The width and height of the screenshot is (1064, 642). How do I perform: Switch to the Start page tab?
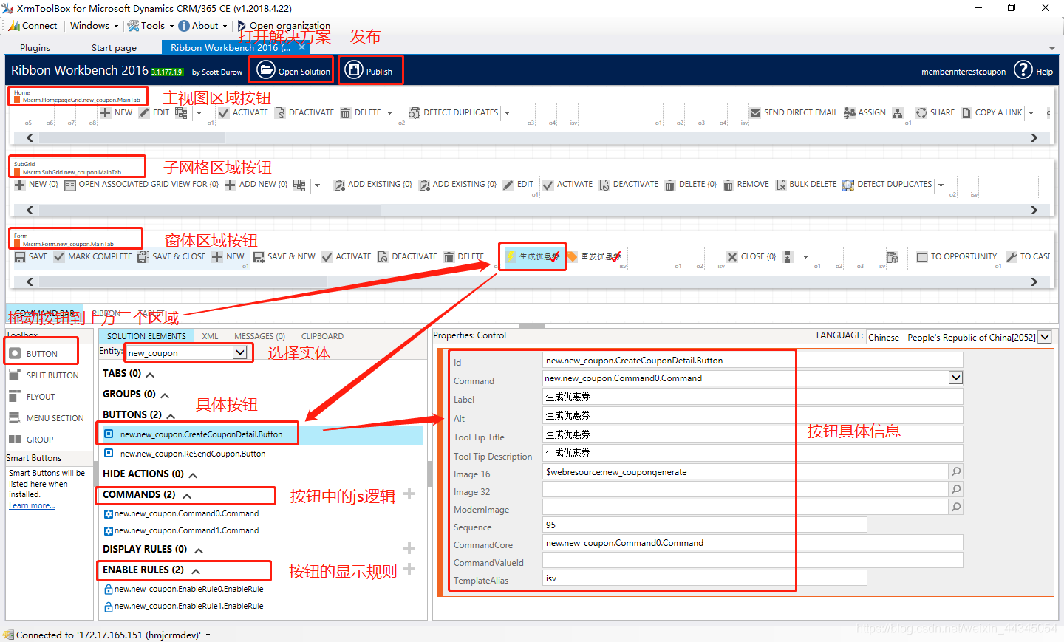(114, 47)
